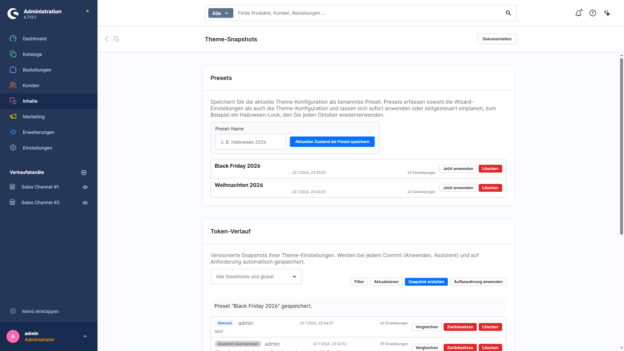Viewport: 624px width, 351px height.
Task: Click the Snapshot erstellen button
Action: pyautogui.click(x=426, y=282)
